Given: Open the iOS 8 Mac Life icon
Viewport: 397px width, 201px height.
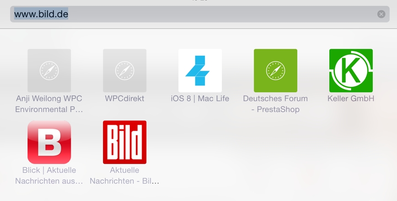Looking at the screenshot, I should (200, 70).
